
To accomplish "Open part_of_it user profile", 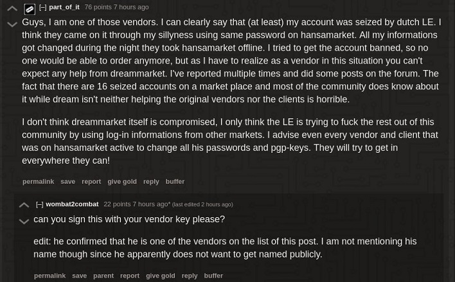I will coord(64,8).
